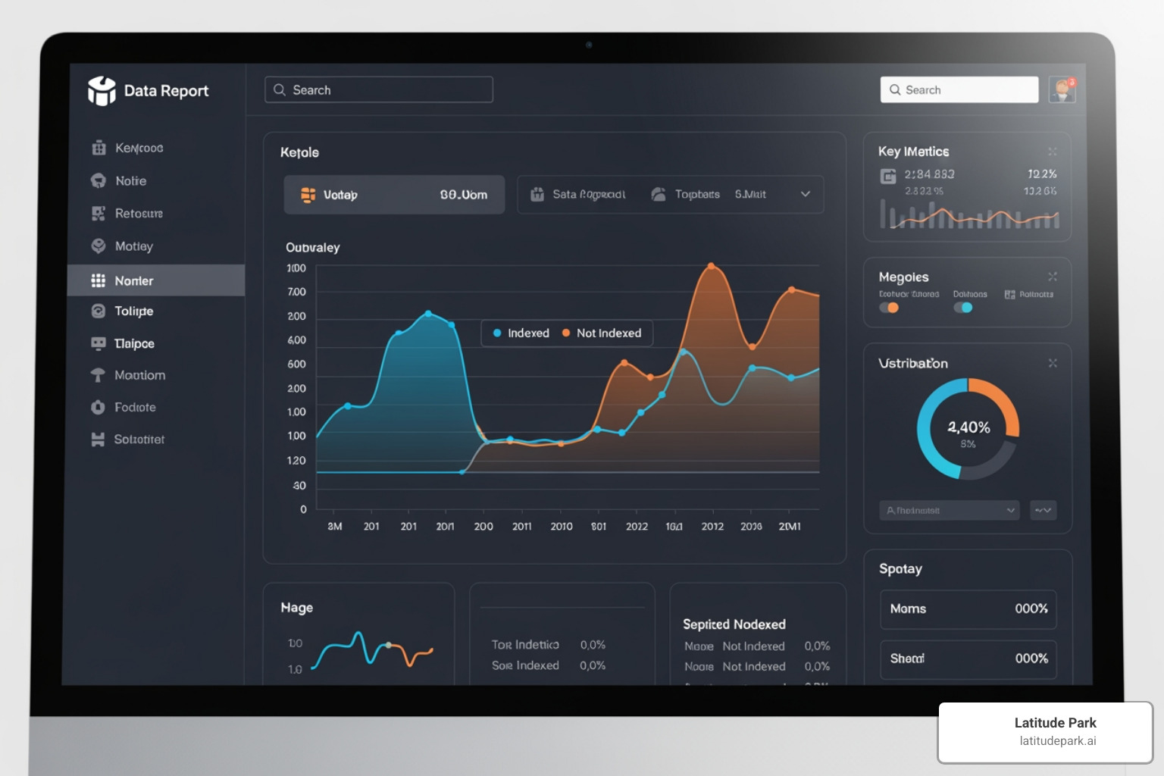Open the dropdown below the donut chart

[x=950, y=510]
